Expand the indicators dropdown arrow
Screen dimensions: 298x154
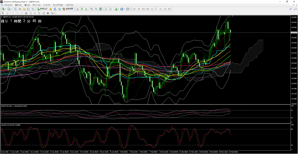click(x=118, y=9)
